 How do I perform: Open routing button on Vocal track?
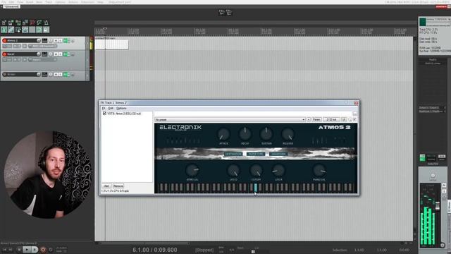[44, 54]
